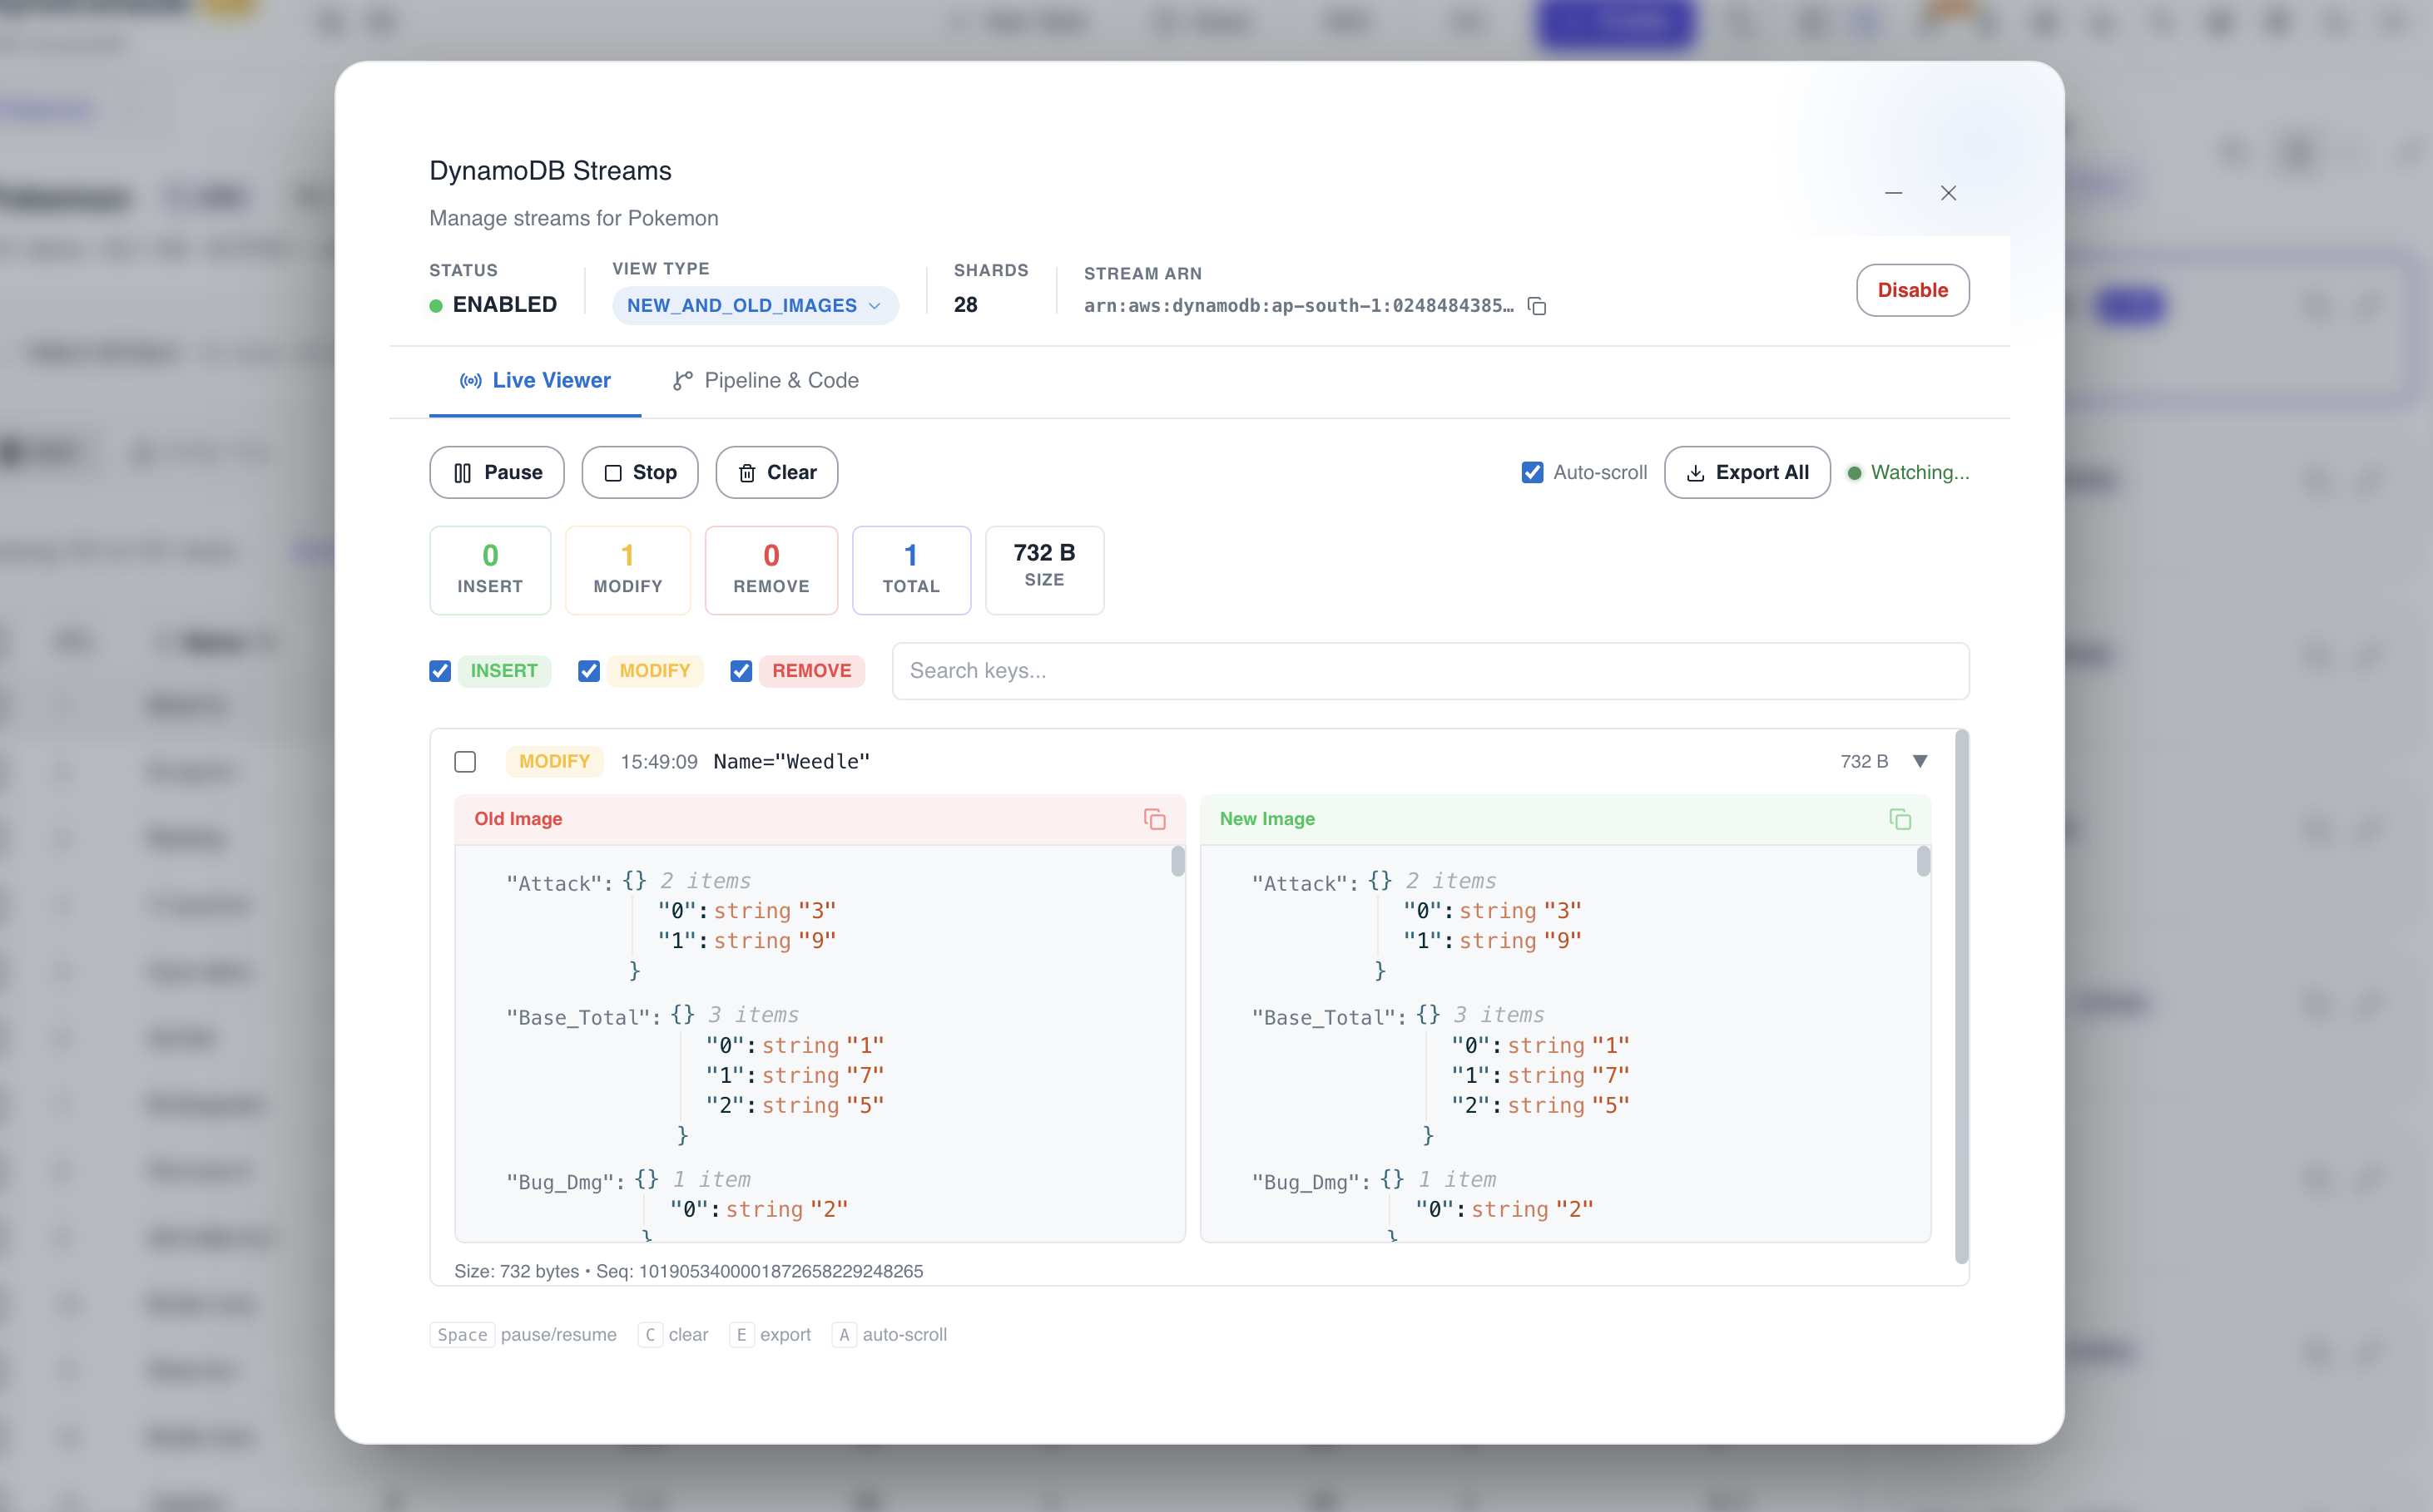Disable the DynamoDB stream
This screenshot has width=2433, height=1512.
(x=1913, y=290)
